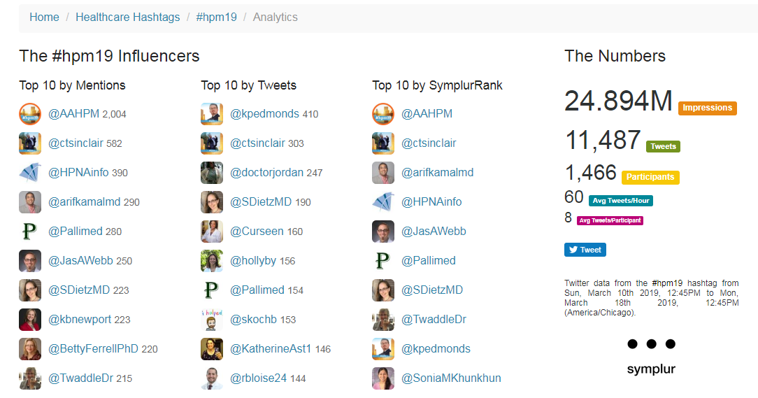Click @HPNAinfo logo in SymplurRank list
Screen dimensions: 758x398
point(383,202)
